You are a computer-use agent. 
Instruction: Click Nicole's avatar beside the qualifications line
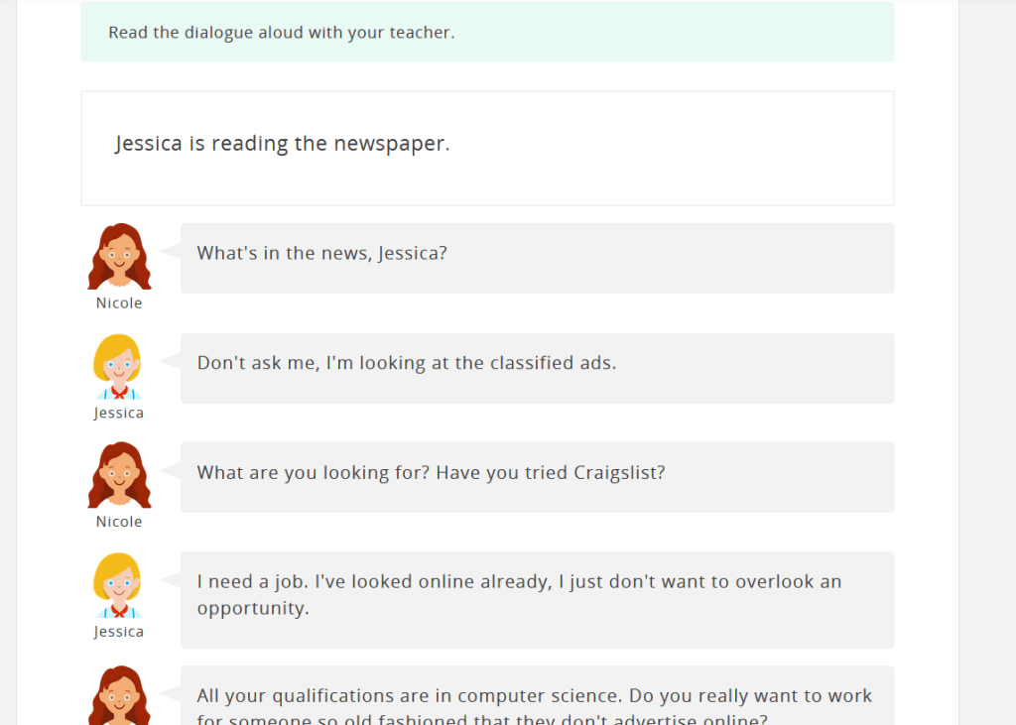[x=119, y=695]
